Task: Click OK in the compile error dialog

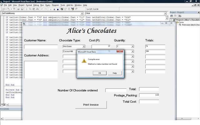Action: tap(99, 73)
